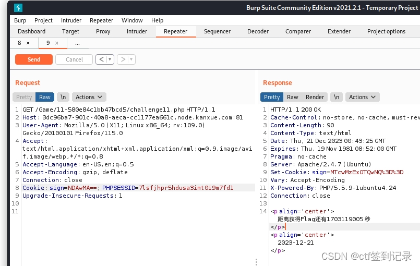Toggle the \n display in the Request pane
The image size is (420, 266).
point(63,97)
